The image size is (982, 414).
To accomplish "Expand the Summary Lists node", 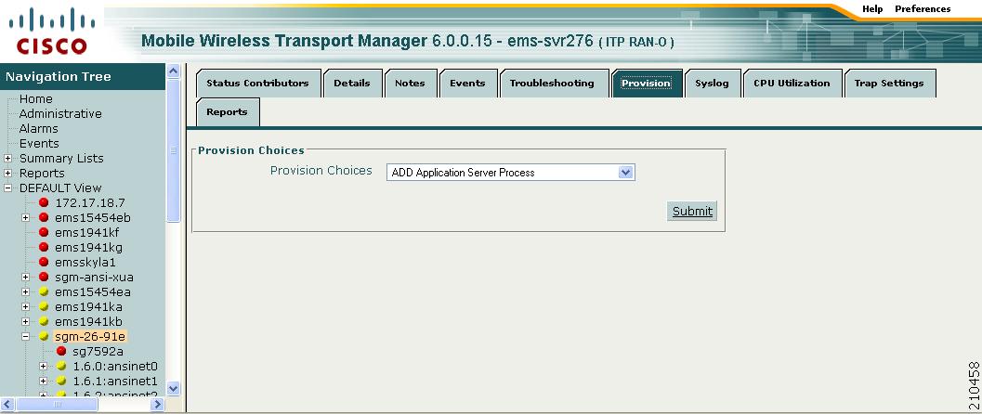I will pyautogui.click(x=8, y=158).
